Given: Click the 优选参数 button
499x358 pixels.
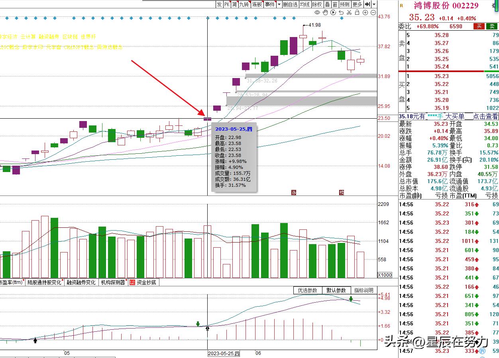Looking at the screenshot, I should point(308,290).
